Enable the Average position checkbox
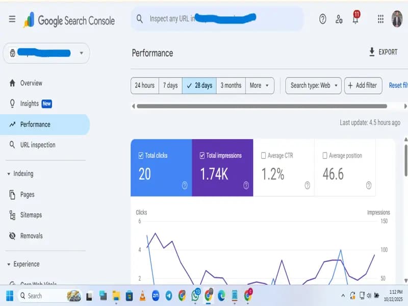 click(325, 156)
